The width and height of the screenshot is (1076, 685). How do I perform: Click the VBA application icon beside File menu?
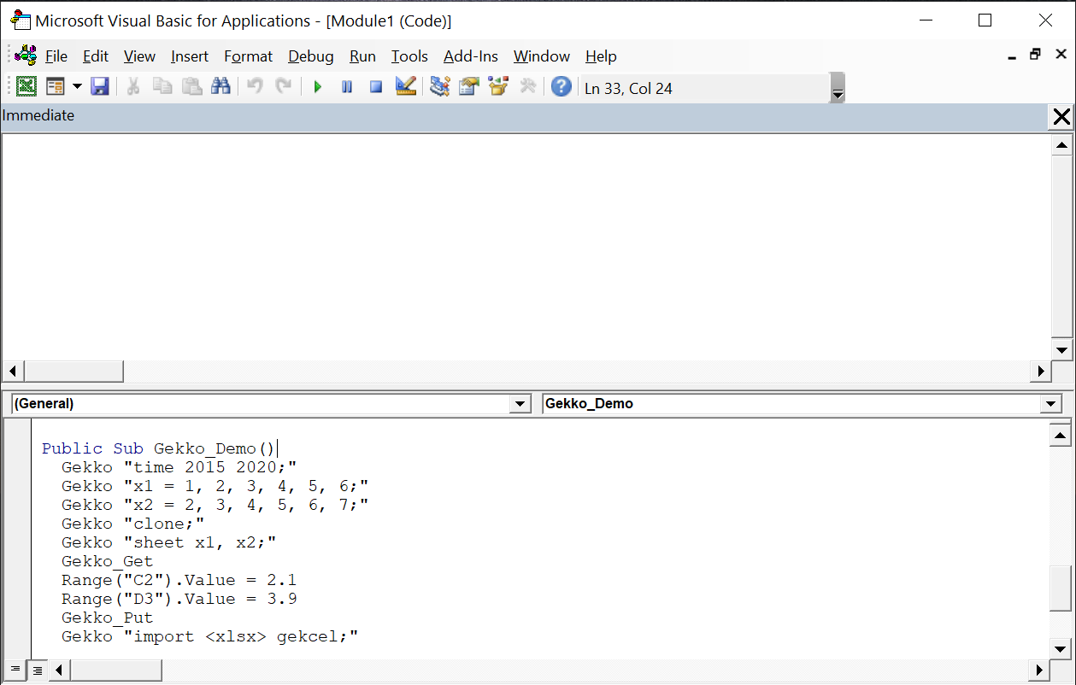[26, 55]
